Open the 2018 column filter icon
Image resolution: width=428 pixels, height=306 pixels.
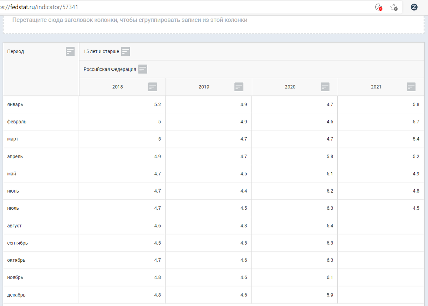152,87
